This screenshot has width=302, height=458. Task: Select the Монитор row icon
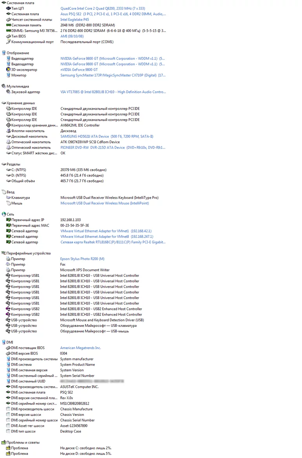tap(9, 75)
